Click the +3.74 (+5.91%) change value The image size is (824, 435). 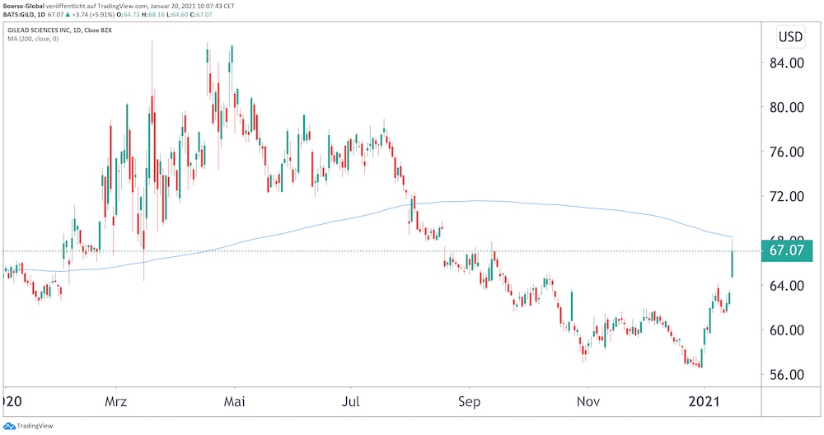[94, 15]
